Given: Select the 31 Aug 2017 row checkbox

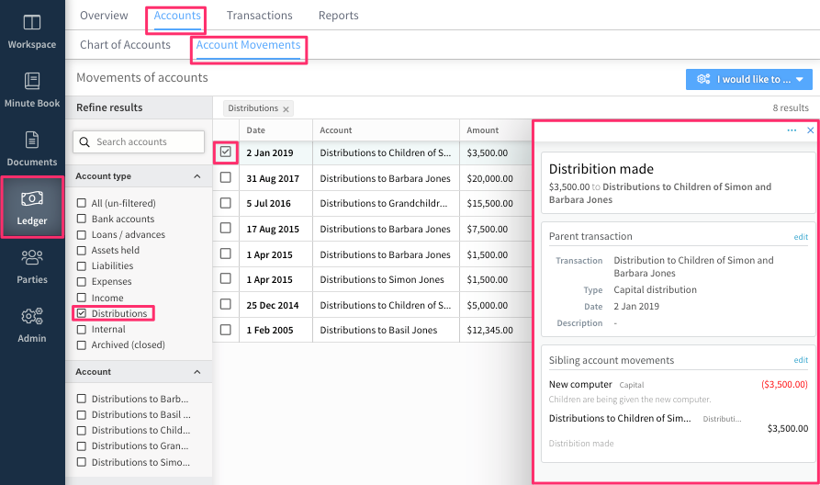Looking at the screenshot, I should [225, 177].
